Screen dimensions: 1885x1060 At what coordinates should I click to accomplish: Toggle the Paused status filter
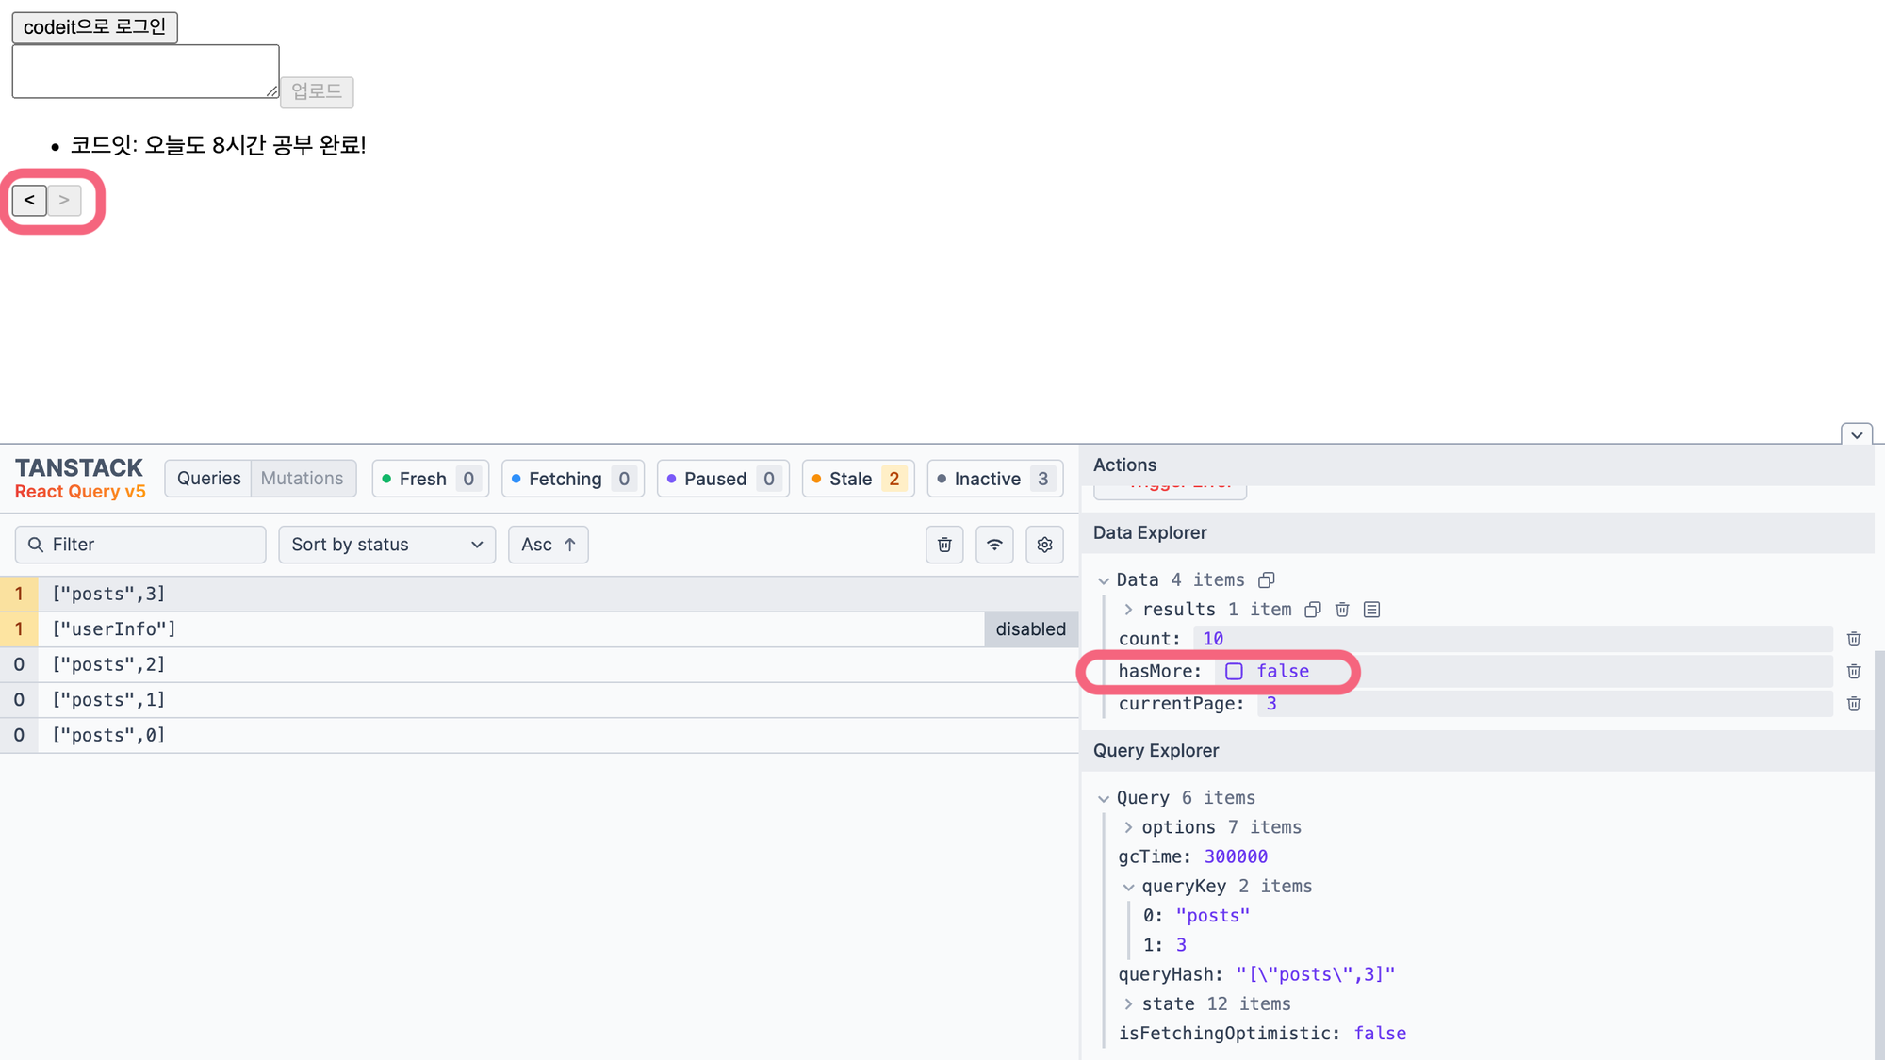pyautogui.click(x=723, y=479)
